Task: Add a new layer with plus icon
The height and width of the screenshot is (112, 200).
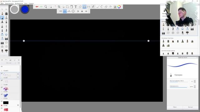Action: pyautogui.click(x=2, y=60)
